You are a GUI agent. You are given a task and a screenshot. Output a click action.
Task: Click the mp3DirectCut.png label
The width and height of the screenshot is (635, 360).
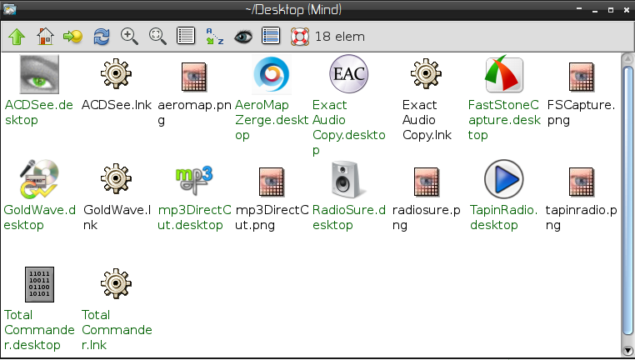(272, 217)
